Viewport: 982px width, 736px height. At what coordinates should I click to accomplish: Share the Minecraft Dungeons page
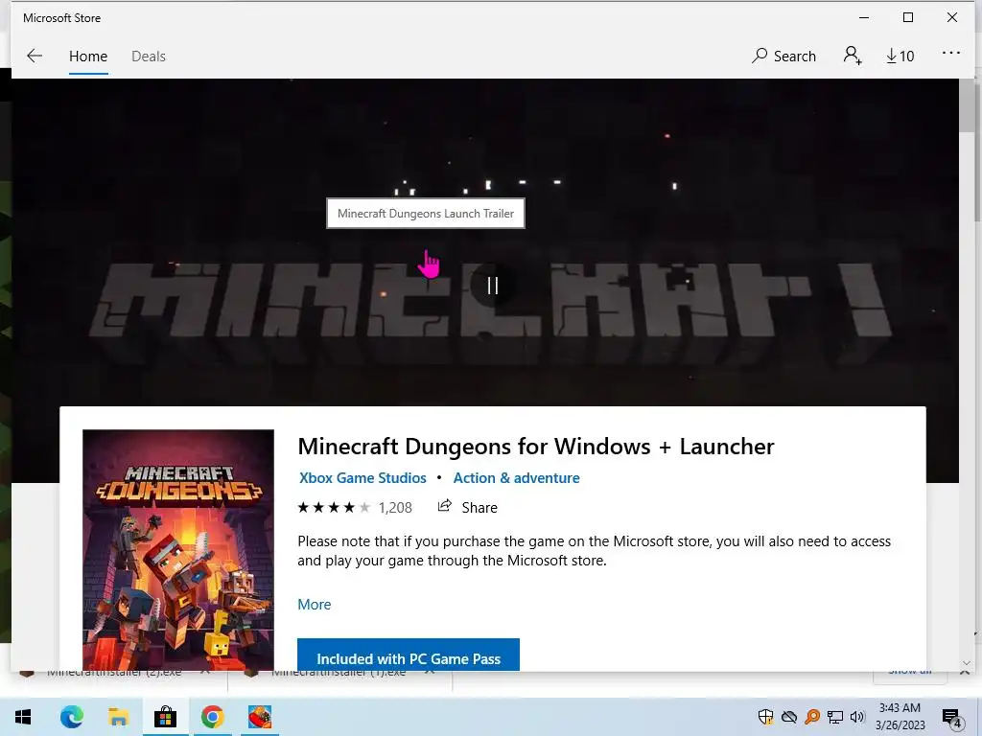pos(467,507)
